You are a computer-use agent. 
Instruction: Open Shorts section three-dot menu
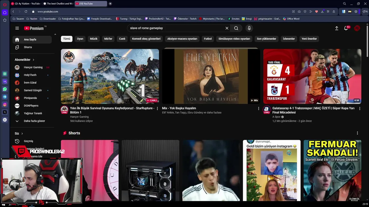pyautogui.click(x=357, y=133)
